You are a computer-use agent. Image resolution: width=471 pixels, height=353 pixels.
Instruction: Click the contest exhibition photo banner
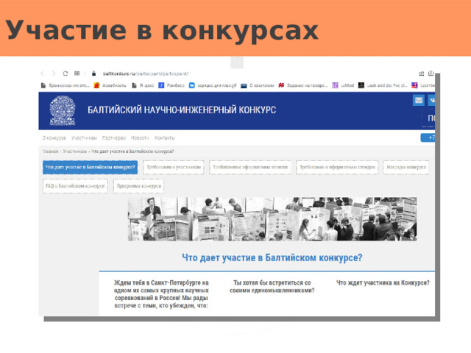coord(272,219)
